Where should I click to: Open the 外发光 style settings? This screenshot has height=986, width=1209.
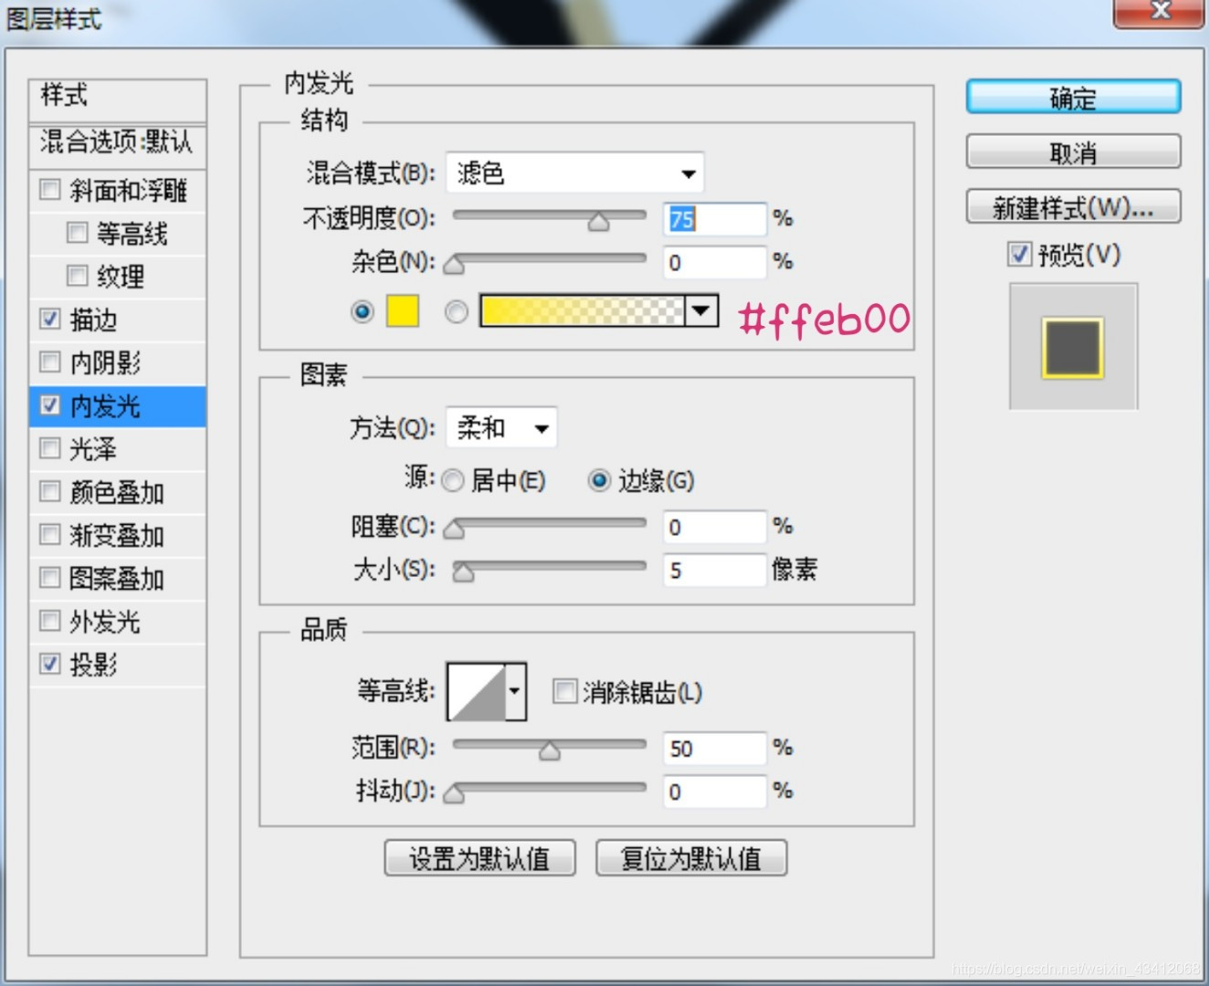tap(105, 622)
